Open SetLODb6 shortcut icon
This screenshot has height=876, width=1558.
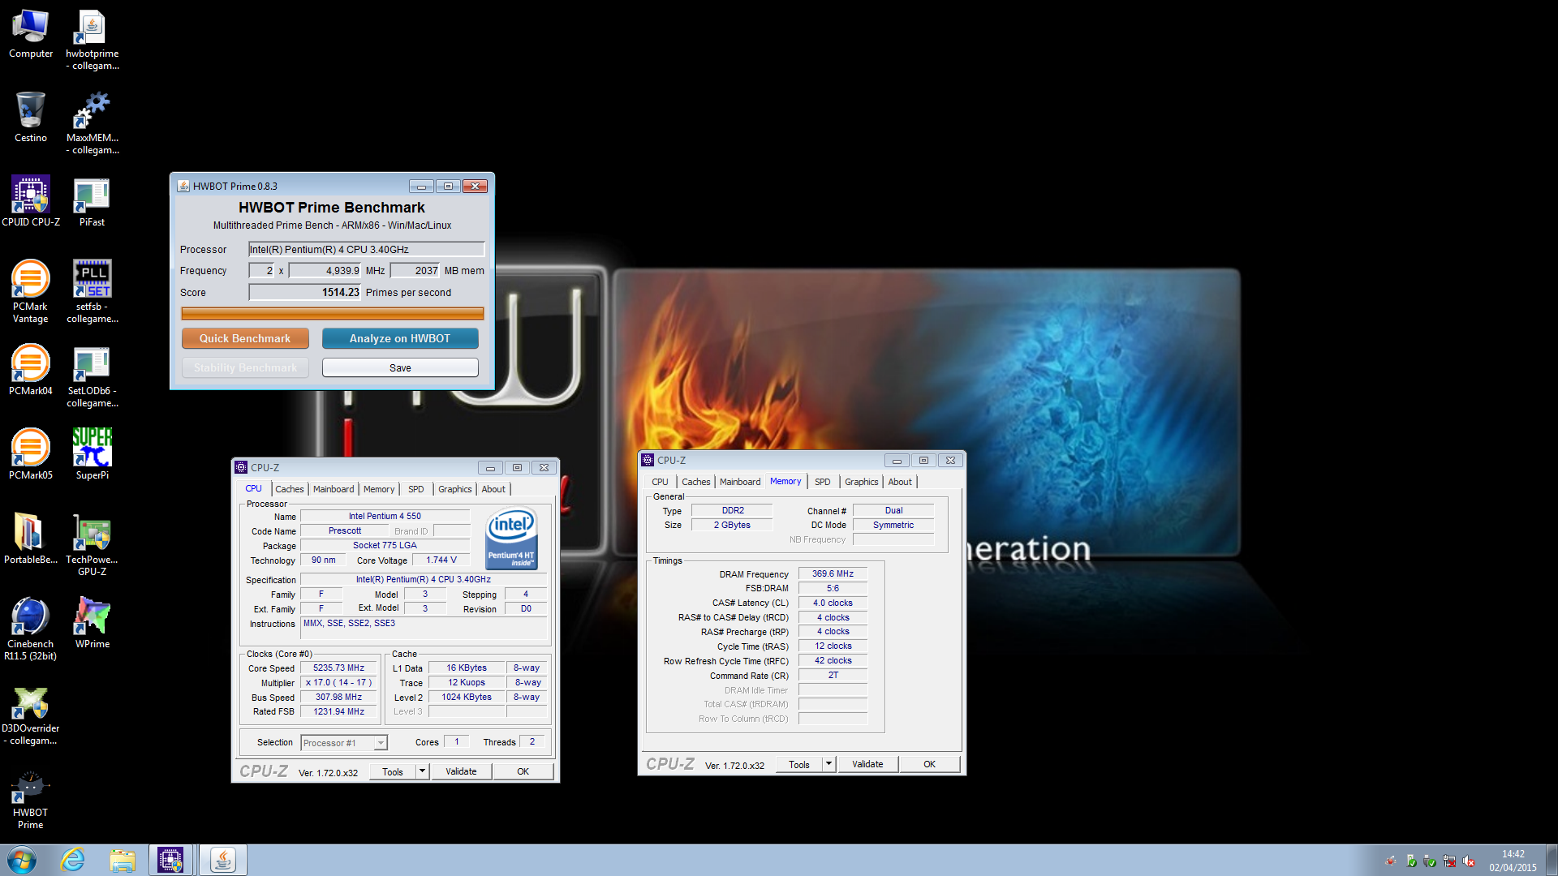(x=92, y=376)
